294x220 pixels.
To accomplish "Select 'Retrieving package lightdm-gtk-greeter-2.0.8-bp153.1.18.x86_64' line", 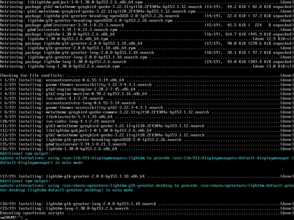I will tap(147, 44).
